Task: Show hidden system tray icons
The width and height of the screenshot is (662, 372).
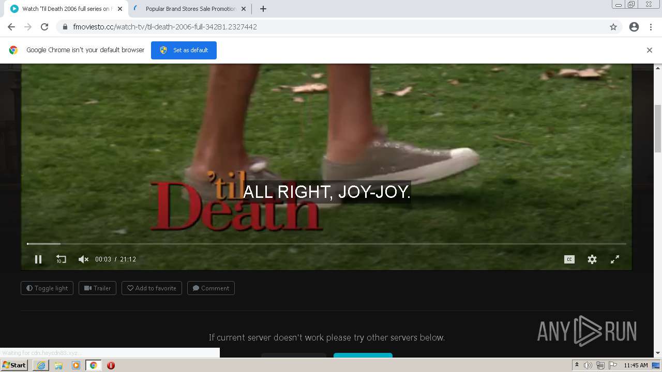Action: coord(577,365)
